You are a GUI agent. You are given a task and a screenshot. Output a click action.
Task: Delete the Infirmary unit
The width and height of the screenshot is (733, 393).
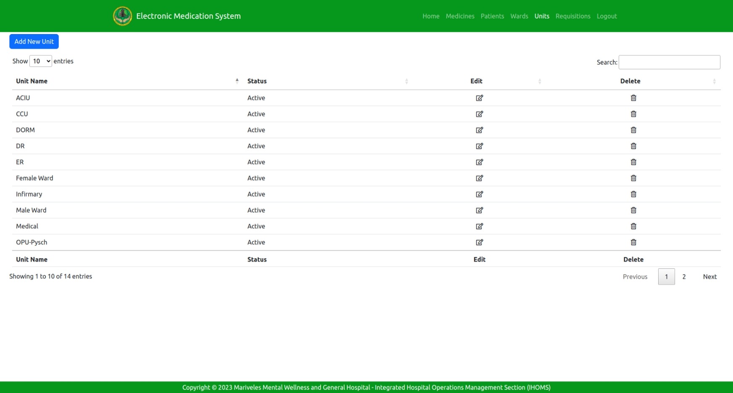pos(633,194)
